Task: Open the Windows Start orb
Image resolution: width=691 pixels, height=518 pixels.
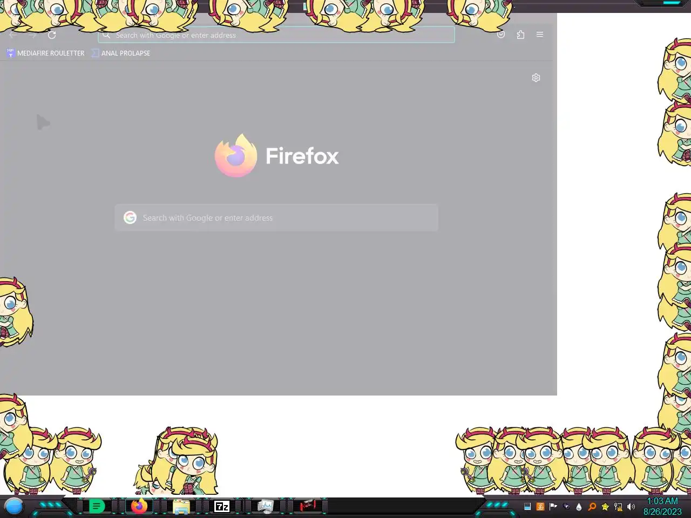Action: pyautogui.click(x=14, y=506)
